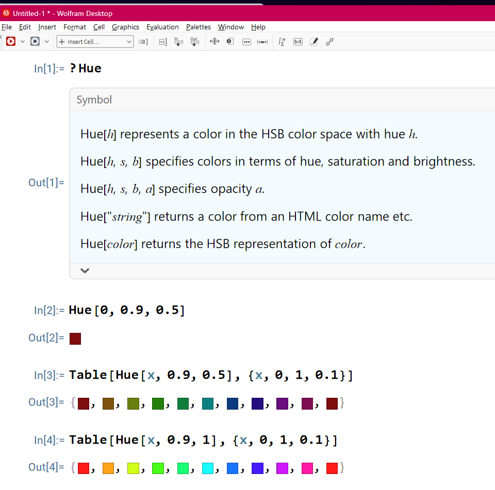Click the 'Hue[0, 0.9, 0.5]' input line
495x490 pixels.
click(x=127, y=310)
